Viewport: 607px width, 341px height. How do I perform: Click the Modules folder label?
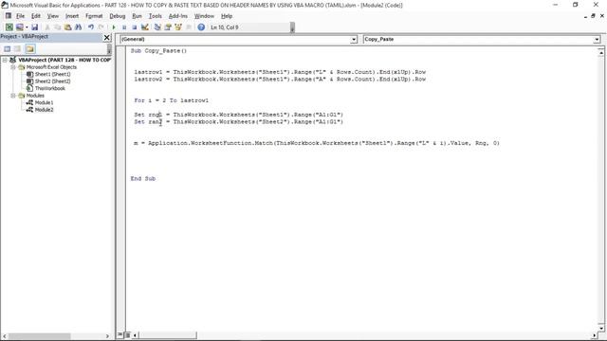pyautogui.click(x=35, y=96)
